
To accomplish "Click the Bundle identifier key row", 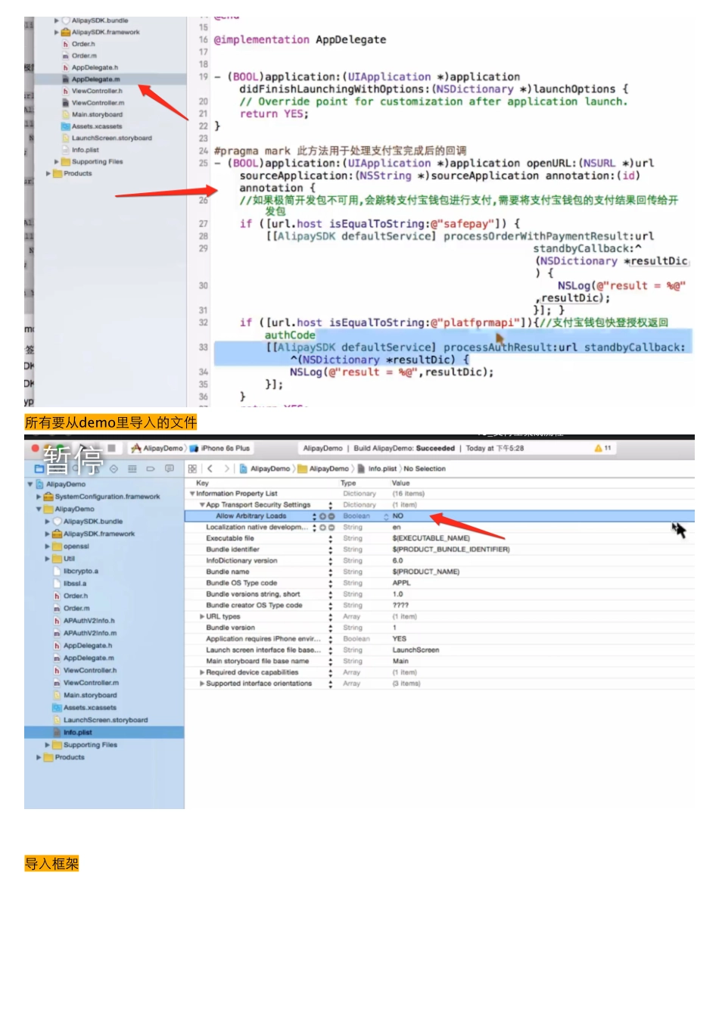I will pos(232,549).
